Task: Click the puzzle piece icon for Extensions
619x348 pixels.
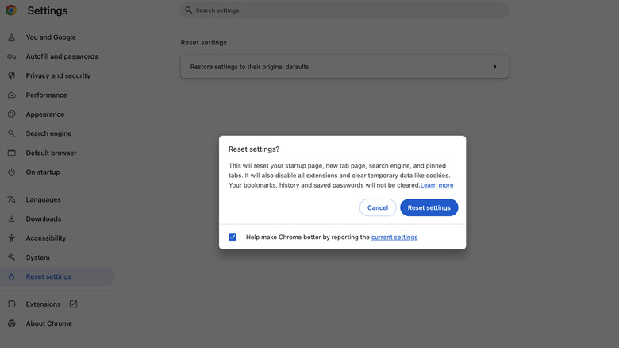Action: click(11, 304)
